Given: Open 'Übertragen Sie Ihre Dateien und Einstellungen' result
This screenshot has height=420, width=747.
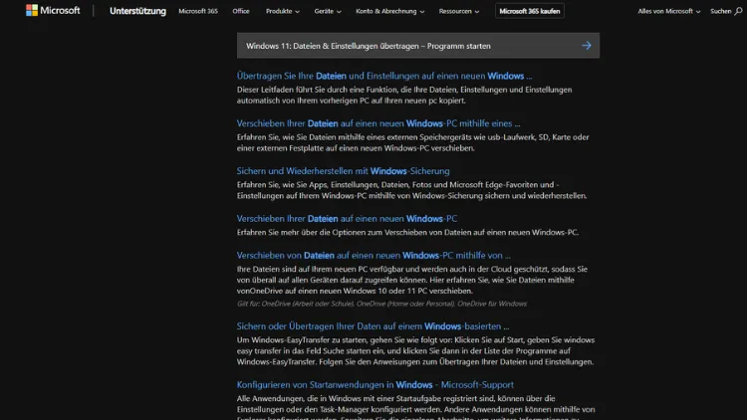Looking at the screenshot, I should (x=384, y=76).
